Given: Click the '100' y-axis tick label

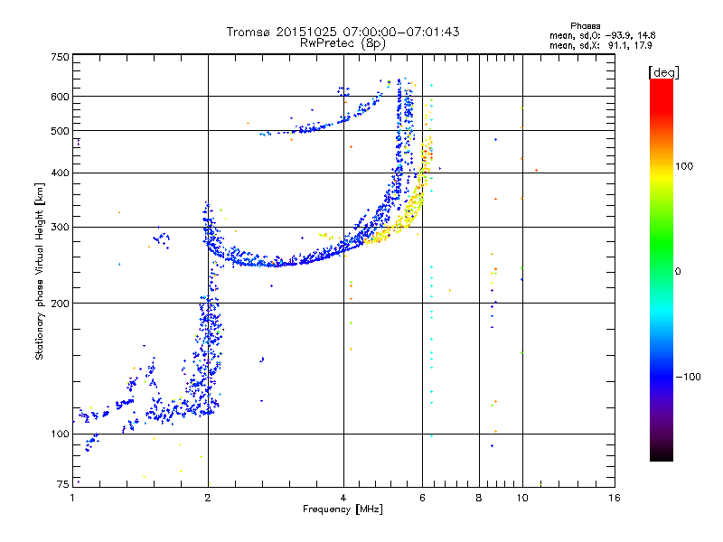Looking at the screenshot, I should coord(60,435).
